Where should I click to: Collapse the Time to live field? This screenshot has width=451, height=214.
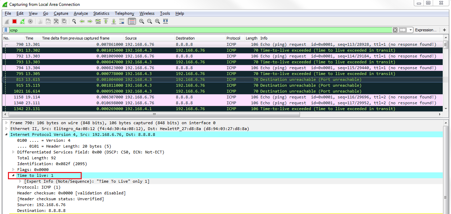13,175
